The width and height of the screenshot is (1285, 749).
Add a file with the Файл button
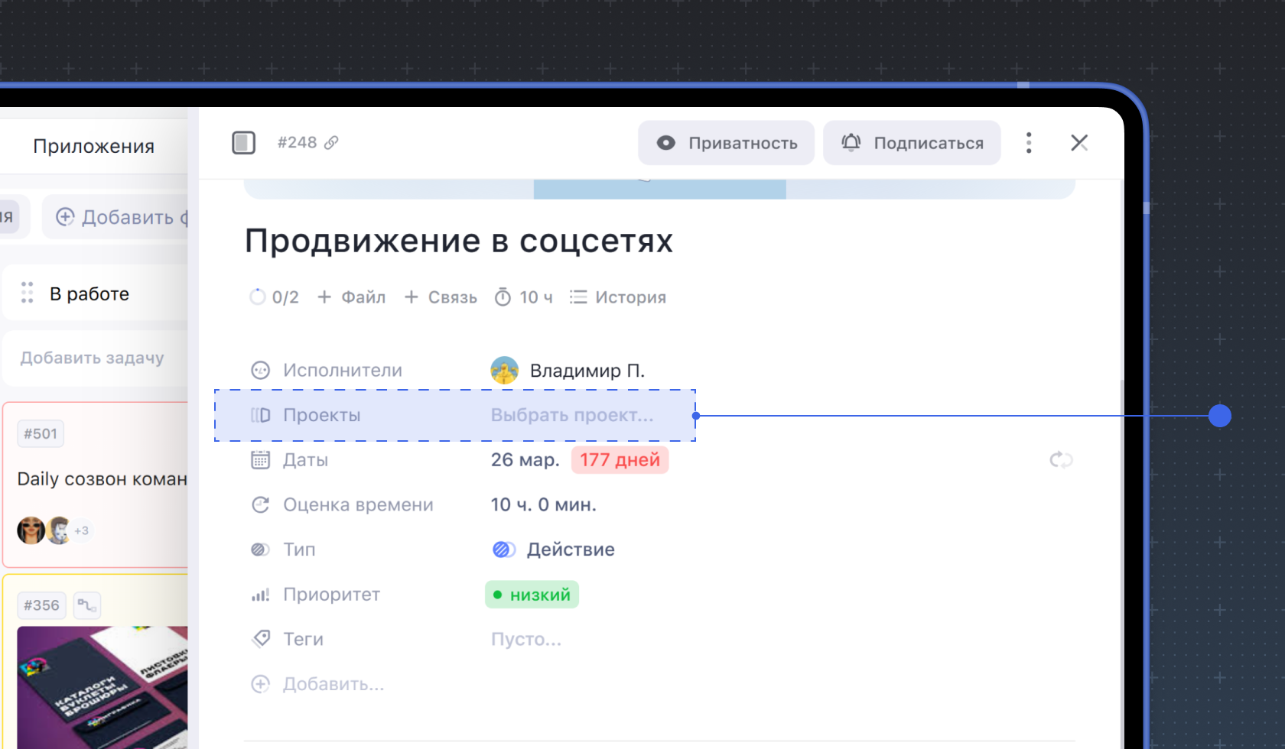pyautogui.click(x=352, y=297)
